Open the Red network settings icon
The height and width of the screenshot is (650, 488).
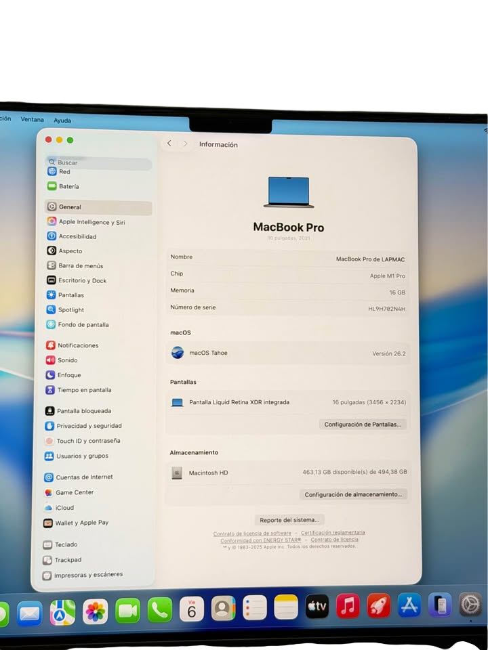pos(52,171)
